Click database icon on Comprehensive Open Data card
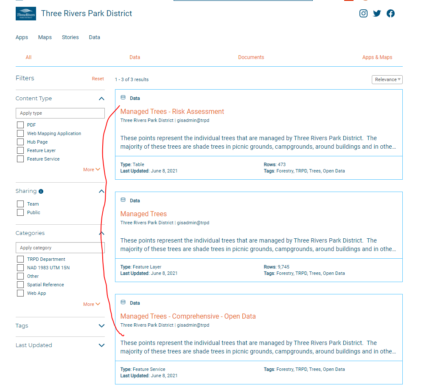 click(123, 302)
